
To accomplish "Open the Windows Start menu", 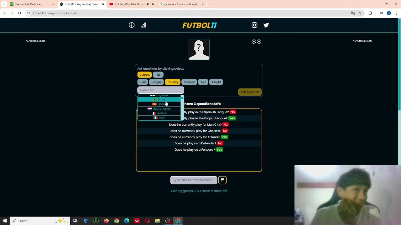I will point(5,221).
